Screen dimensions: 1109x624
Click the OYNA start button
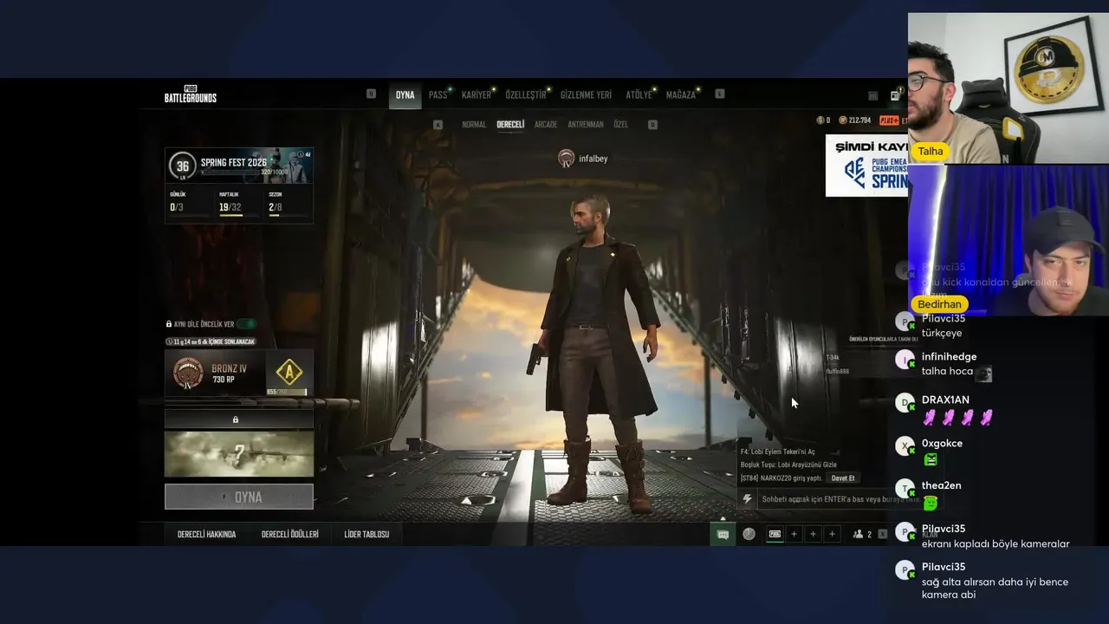coord(239,497)
